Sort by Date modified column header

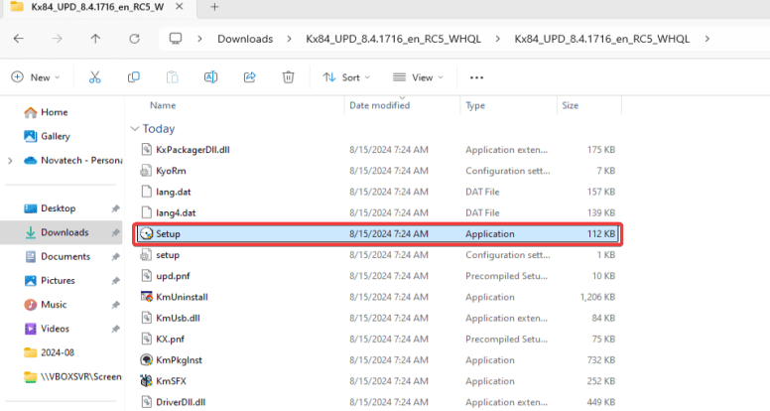(x=379, y=105)
